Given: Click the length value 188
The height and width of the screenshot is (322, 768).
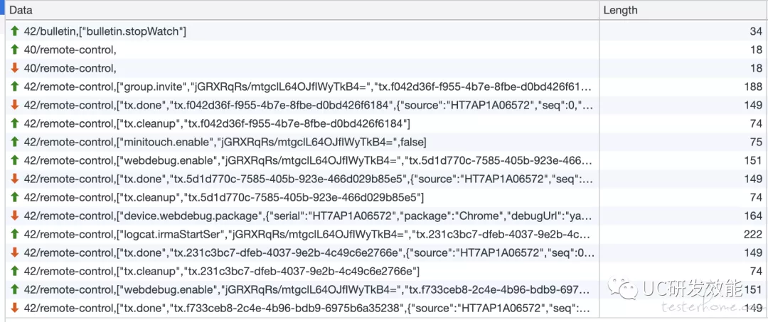Looking at the screenshot, I should click(x=753, y=87).
